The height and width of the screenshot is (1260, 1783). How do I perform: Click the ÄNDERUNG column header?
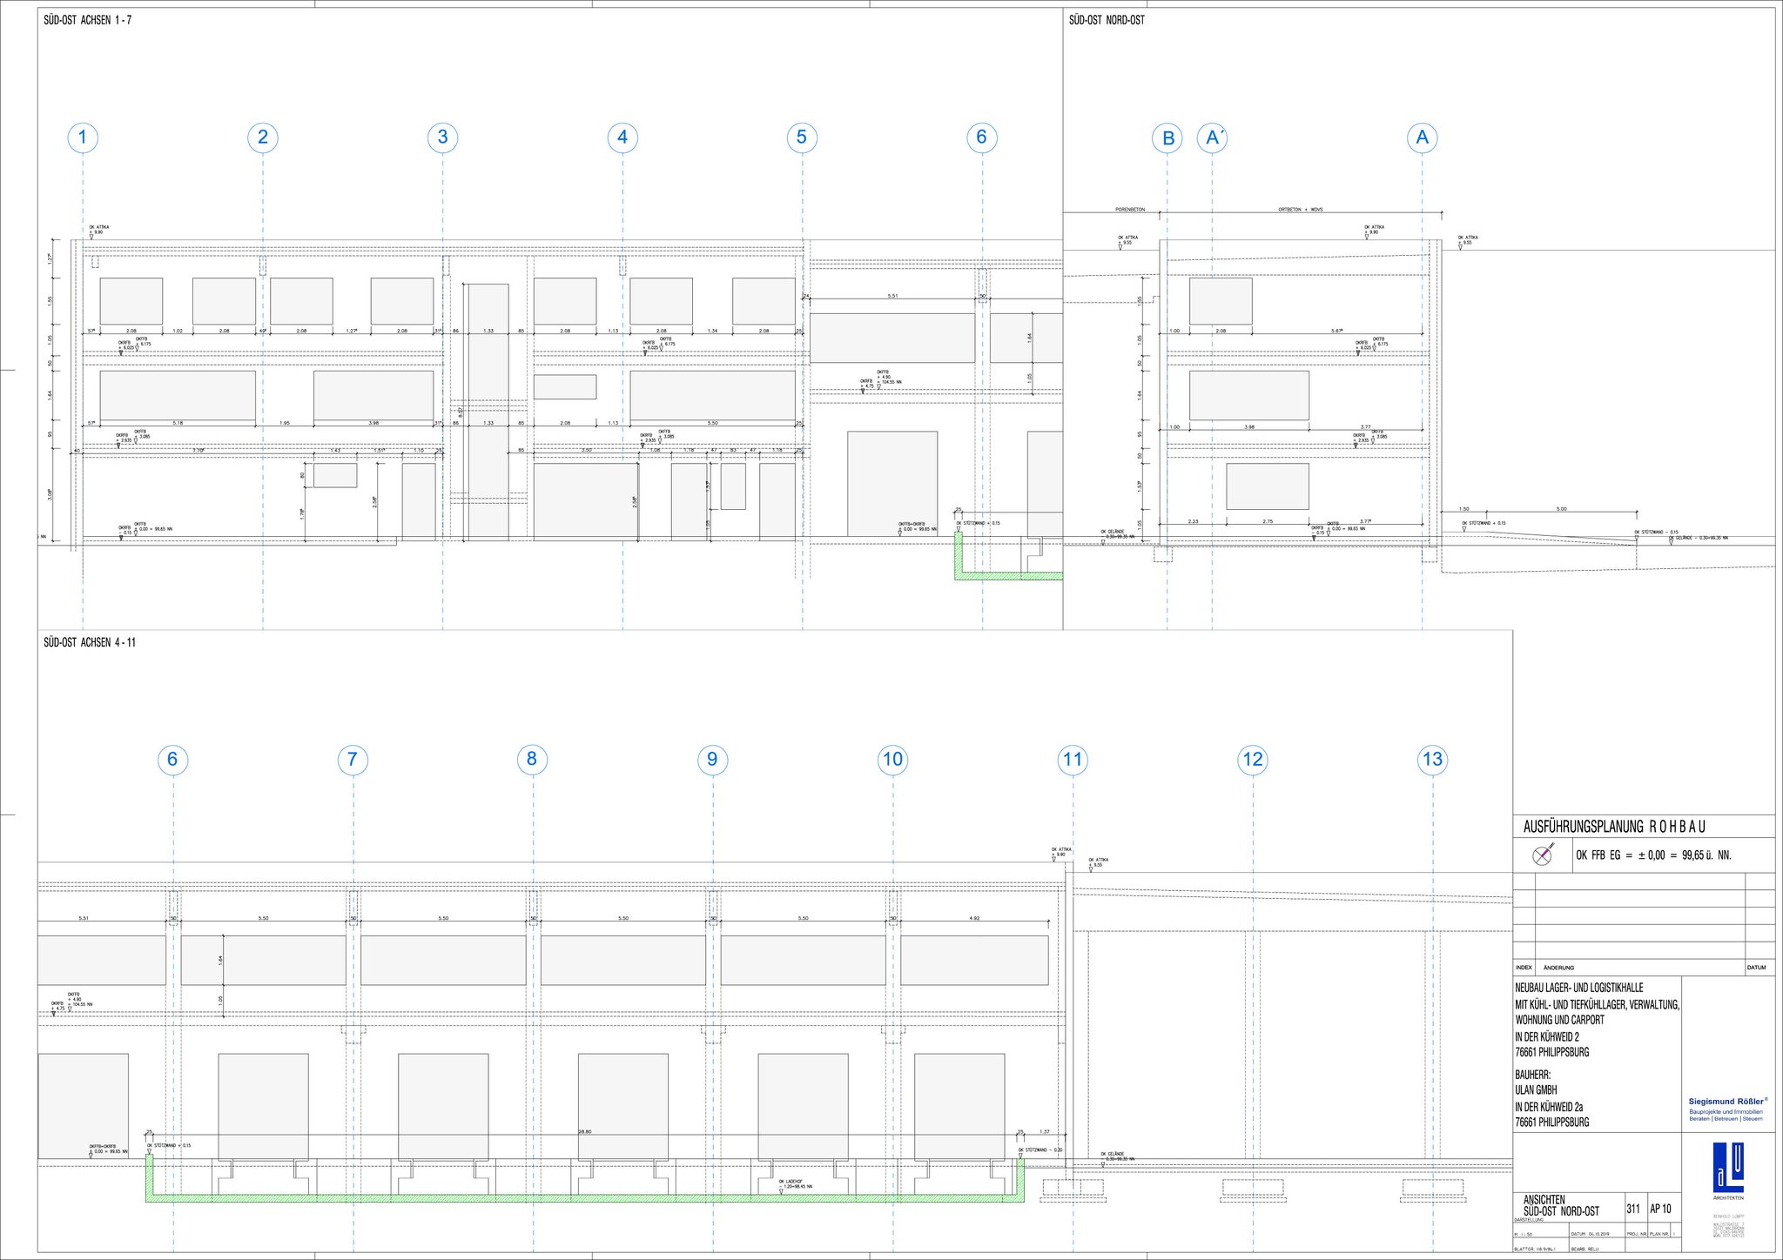click(1558, 968)
